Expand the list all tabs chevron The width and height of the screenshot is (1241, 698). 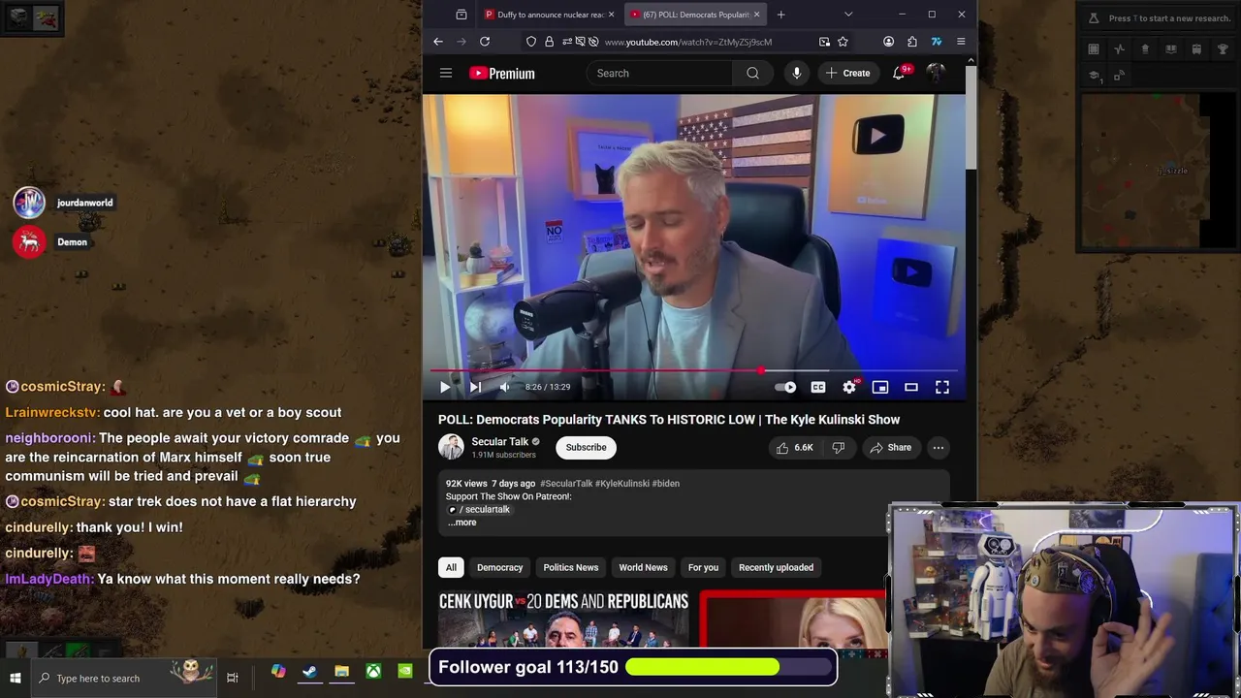click(848, 15)
